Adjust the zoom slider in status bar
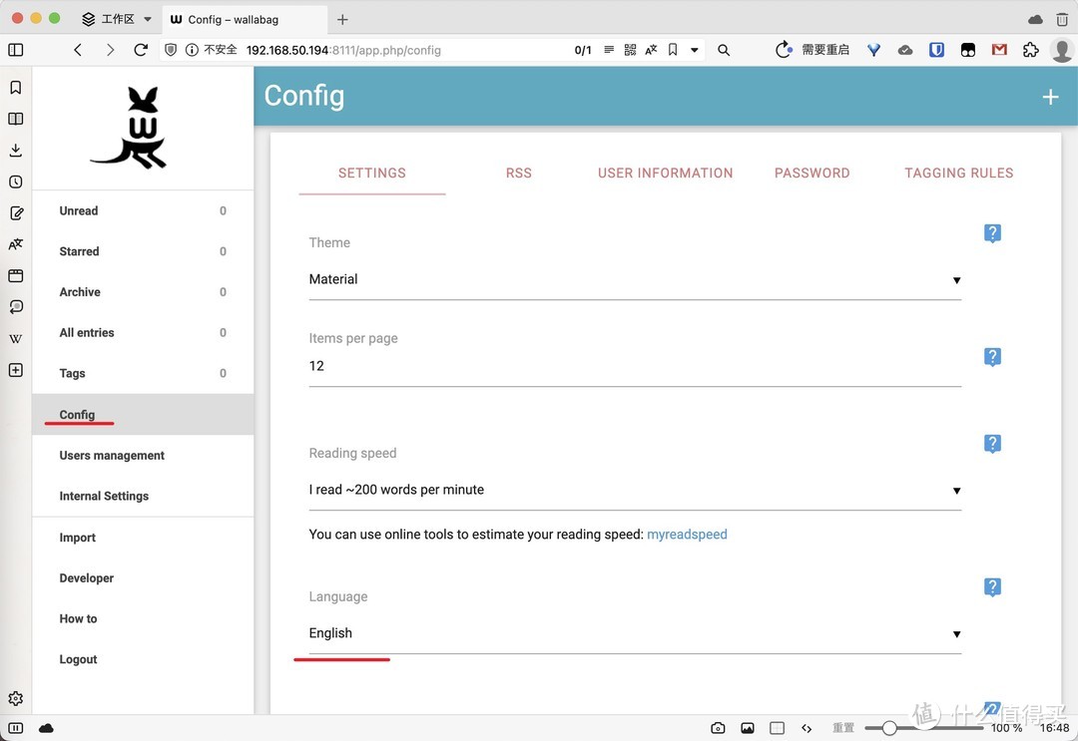 [x=889, y=728]
